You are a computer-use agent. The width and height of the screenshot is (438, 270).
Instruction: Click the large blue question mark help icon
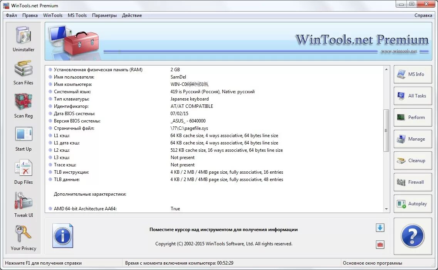tap(413, 236)
